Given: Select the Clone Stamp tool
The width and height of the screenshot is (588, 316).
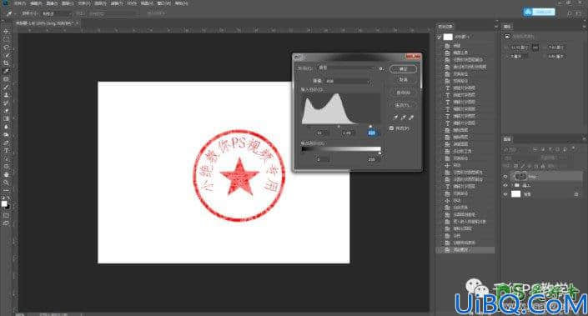Looking at the screenshot, I should [x=6, y=95].
